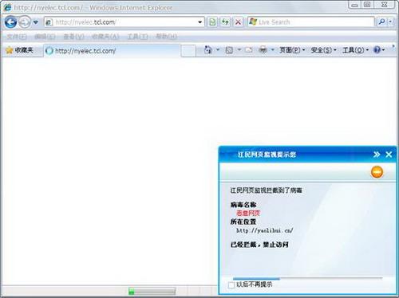
Task: Close the Internet Explorer window
Action: tap(384, 5)
